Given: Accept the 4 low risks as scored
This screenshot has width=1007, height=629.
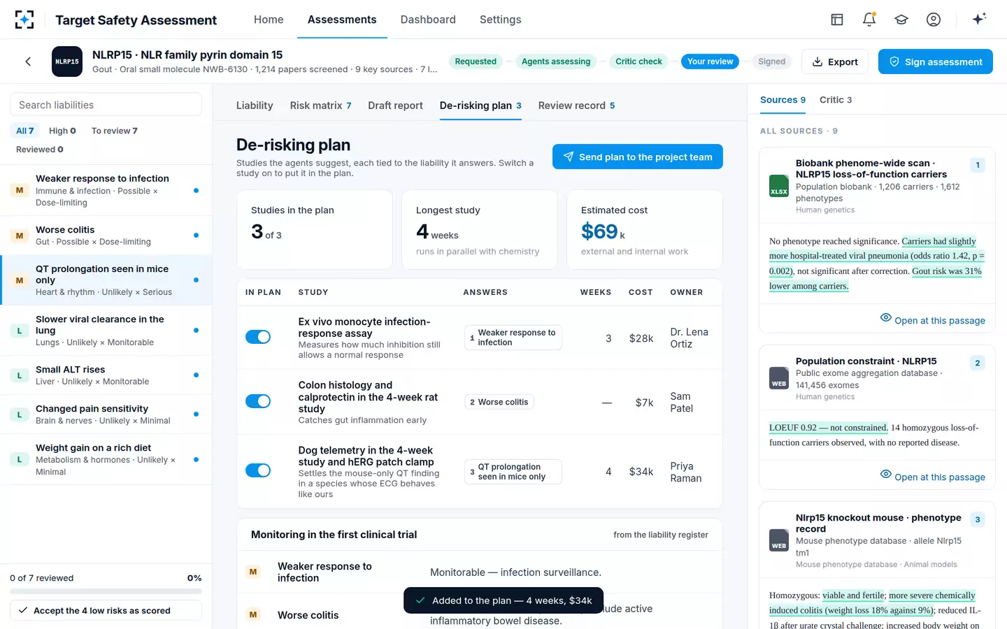Looking at the screenshot, I should click(x=106, y=610).
